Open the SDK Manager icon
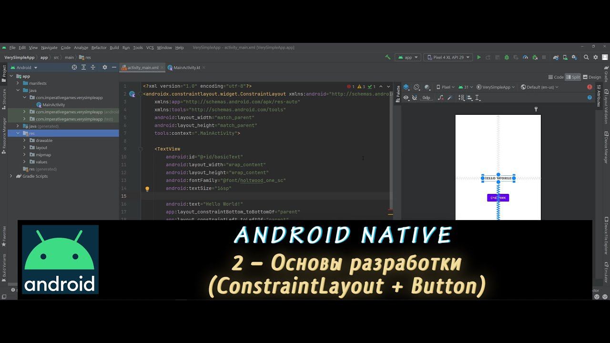Viewport: 610px width, 343px height. (574, 57)
